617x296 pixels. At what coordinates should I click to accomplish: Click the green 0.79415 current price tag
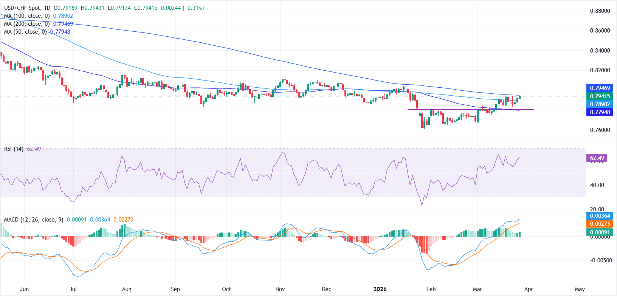click(x=600, y=96)
